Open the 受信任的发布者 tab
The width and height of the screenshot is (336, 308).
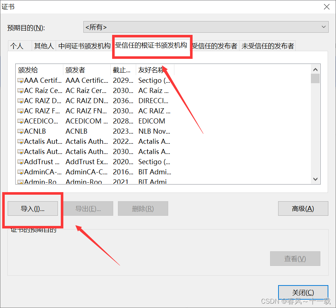pyautogui.click(x=214, y=46)
